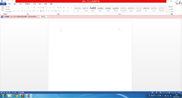The width and height of the screenshot is (182, 98).
Task: Click the Copy icon in clipboard group
Action: coord(6,9)
